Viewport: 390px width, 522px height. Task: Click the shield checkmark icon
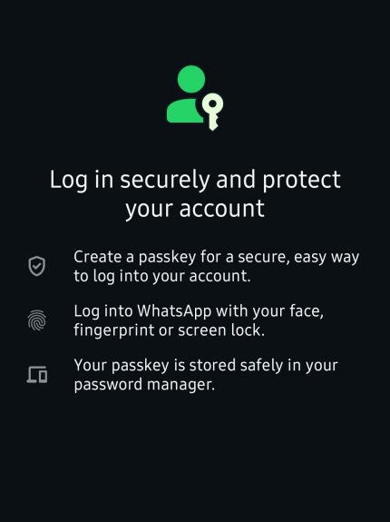coord(36,266)
